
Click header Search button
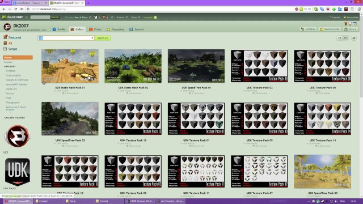point(55,17)
